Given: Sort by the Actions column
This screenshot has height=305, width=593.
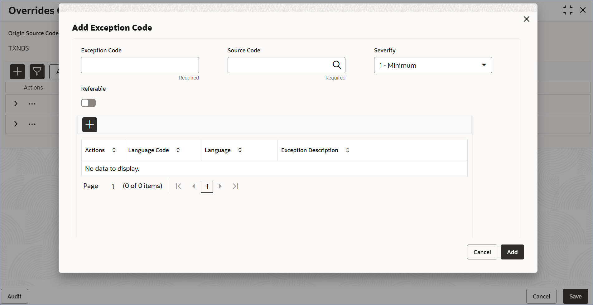Looking at the screenshot, I should 114,150.
